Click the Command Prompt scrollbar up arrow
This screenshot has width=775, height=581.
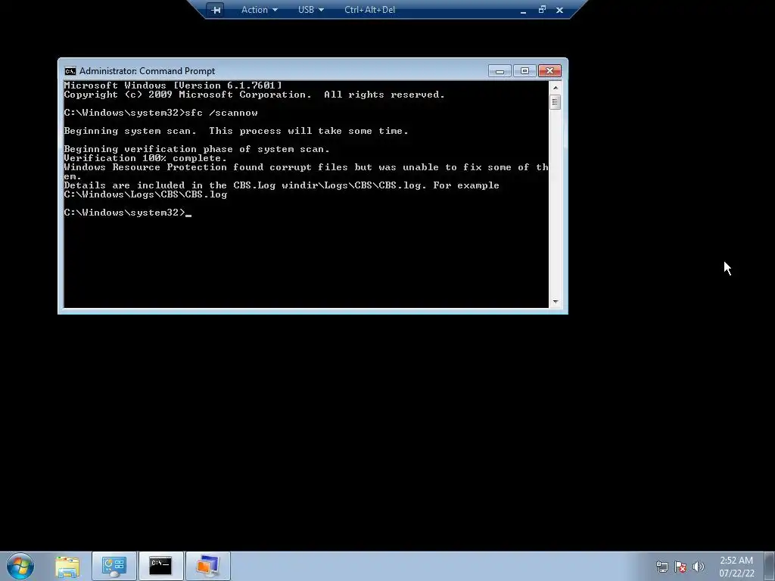(556, 88)
